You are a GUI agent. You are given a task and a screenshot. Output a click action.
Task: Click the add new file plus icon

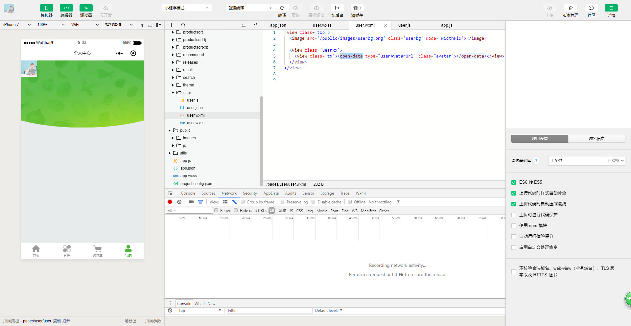click(171, 25)
